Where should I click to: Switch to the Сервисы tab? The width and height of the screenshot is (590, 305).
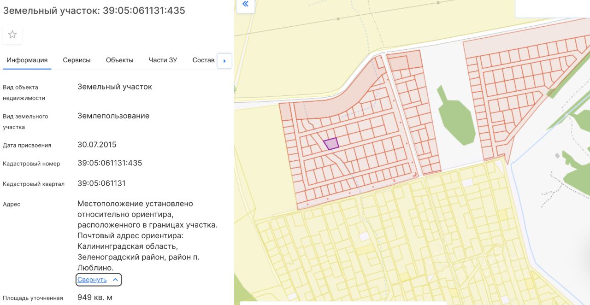[77, 60]
